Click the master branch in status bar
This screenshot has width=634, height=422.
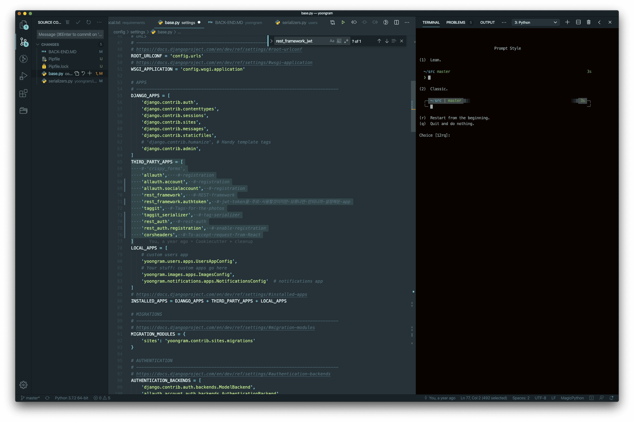[30, 398]
